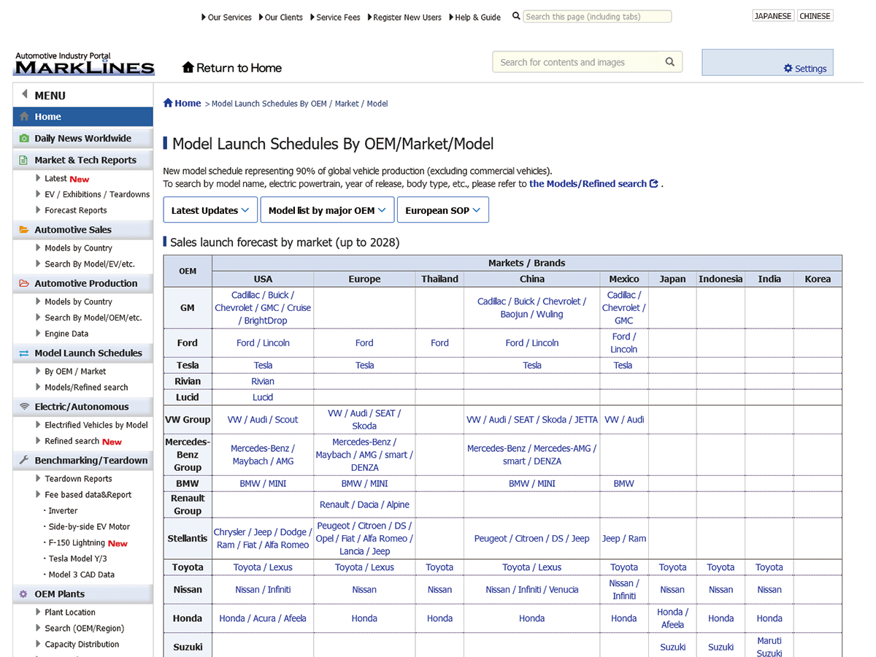Open Plant Location in sidebar
The height and width of the screenshot is (657, 876).
point(70,612)
